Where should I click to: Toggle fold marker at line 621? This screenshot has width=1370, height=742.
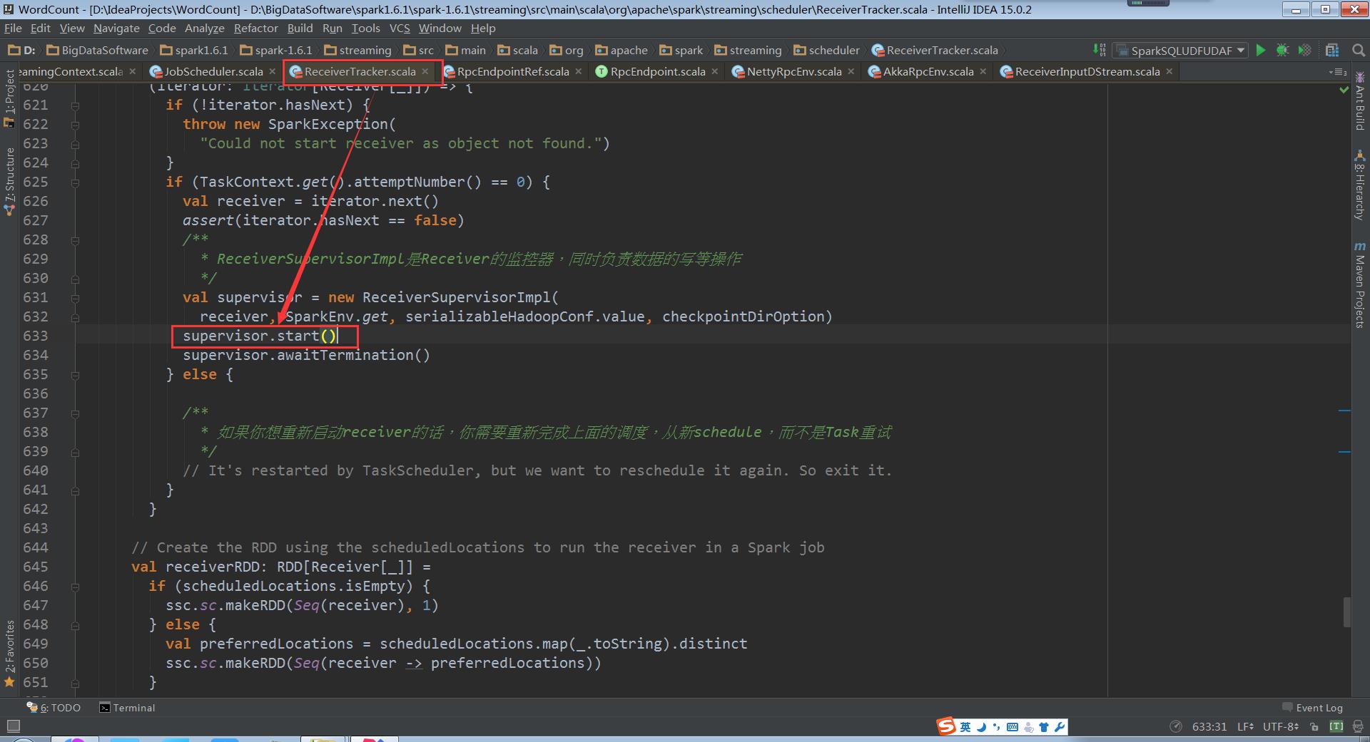tap(75, 105)
